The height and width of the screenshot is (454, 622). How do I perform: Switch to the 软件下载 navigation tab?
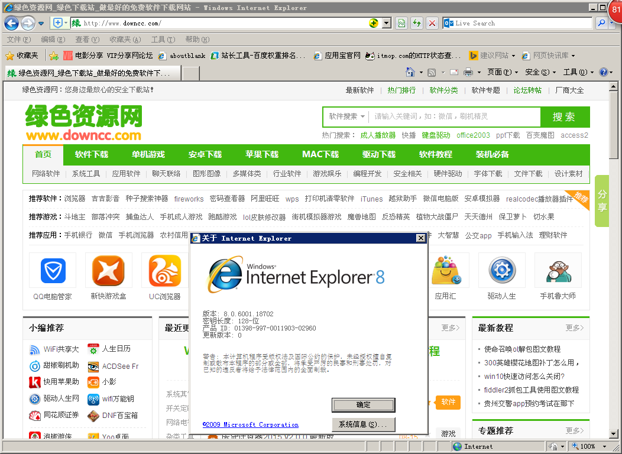92,155
